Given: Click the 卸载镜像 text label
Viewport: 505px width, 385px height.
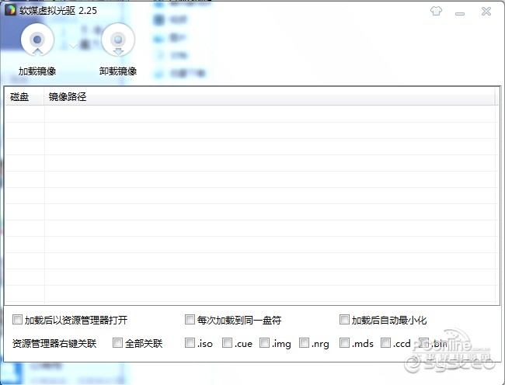Looking at the screenshot, I should pos(118,71).
